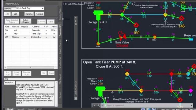
Task: Click the rules table scroll-left arrow
Action: pyautogui.click(x=5, y=68)
